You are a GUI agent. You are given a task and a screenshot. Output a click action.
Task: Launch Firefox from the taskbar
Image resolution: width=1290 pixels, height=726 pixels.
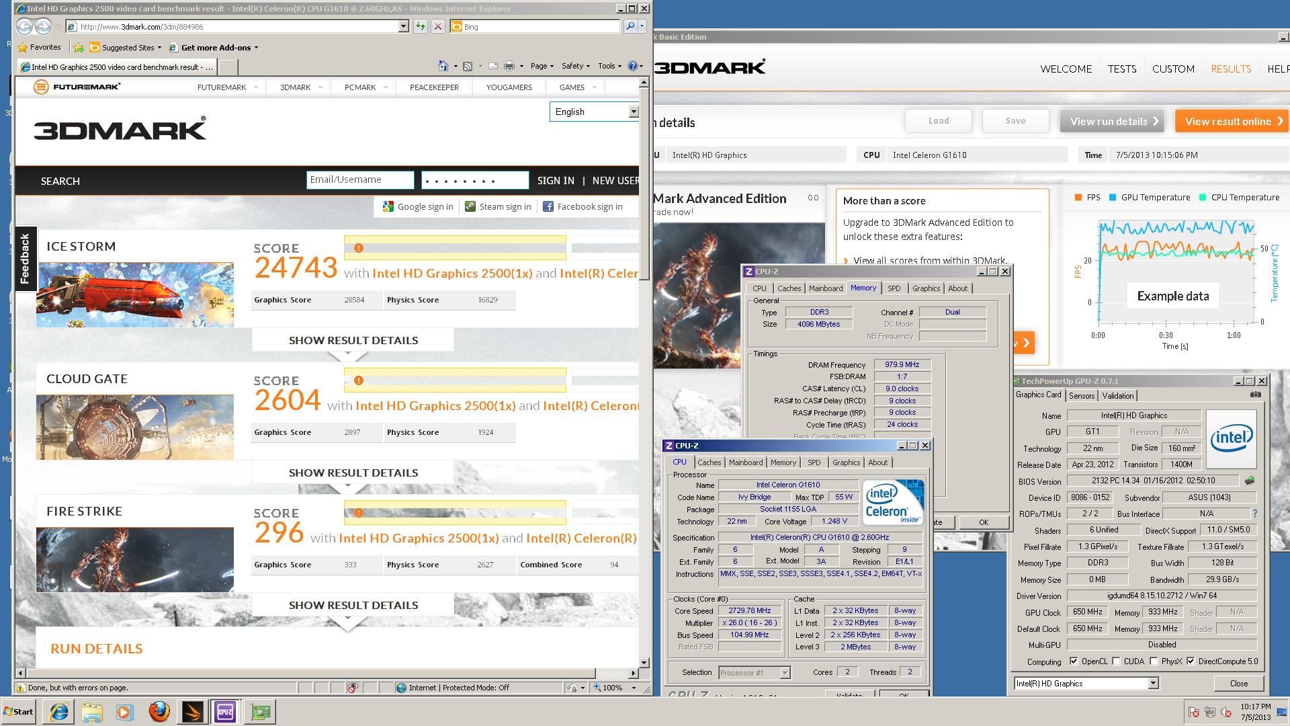(x=159, y=712)
